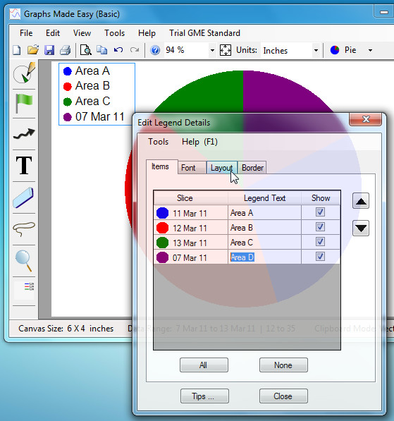Click the Legend Text column header
This screenshot has height=421, width=394.
coord(264,198)
